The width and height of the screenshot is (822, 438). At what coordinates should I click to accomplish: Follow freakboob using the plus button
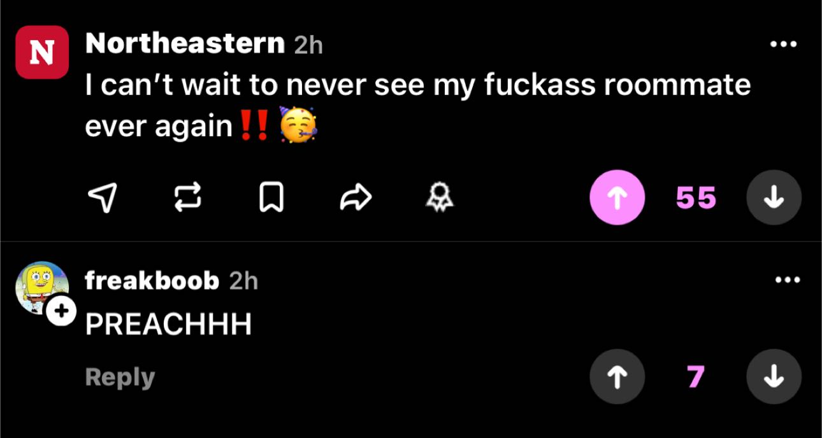59,311
